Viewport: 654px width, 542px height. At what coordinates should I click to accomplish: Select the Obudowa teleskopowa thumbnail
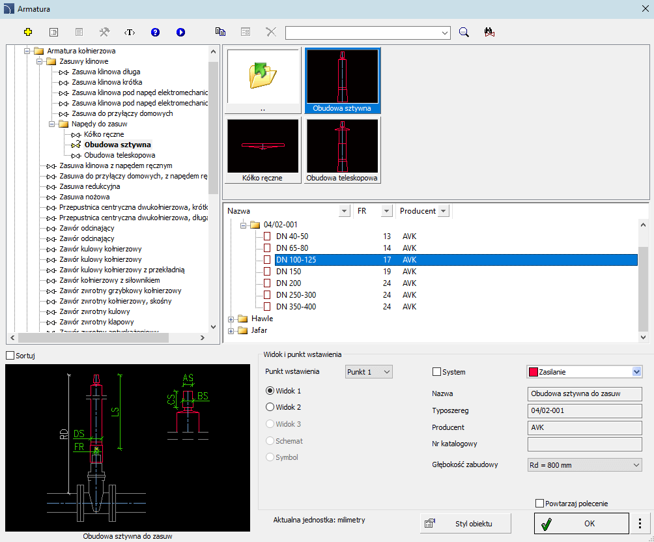pyautogui.click(x=342, y=150)
